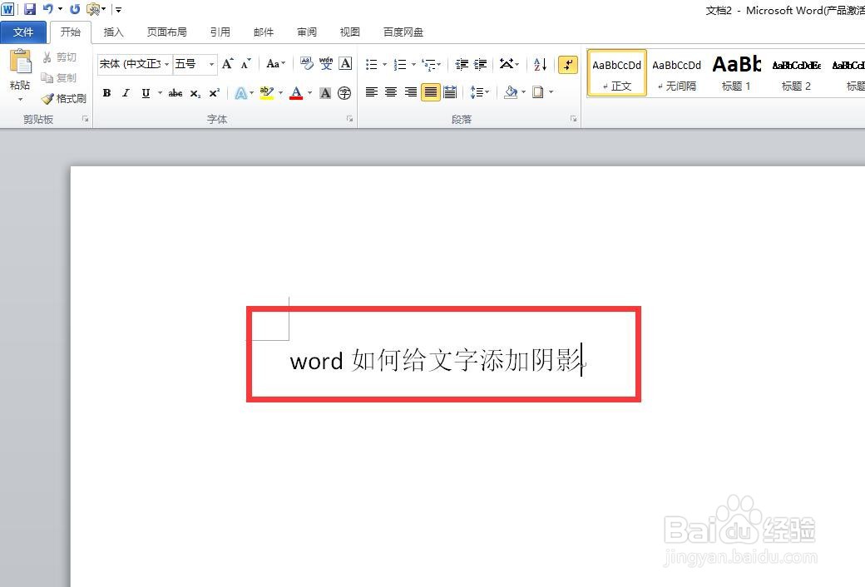Apply the yellow text highlight color
This screenshot has width=865, height=587.
(267, 93)
